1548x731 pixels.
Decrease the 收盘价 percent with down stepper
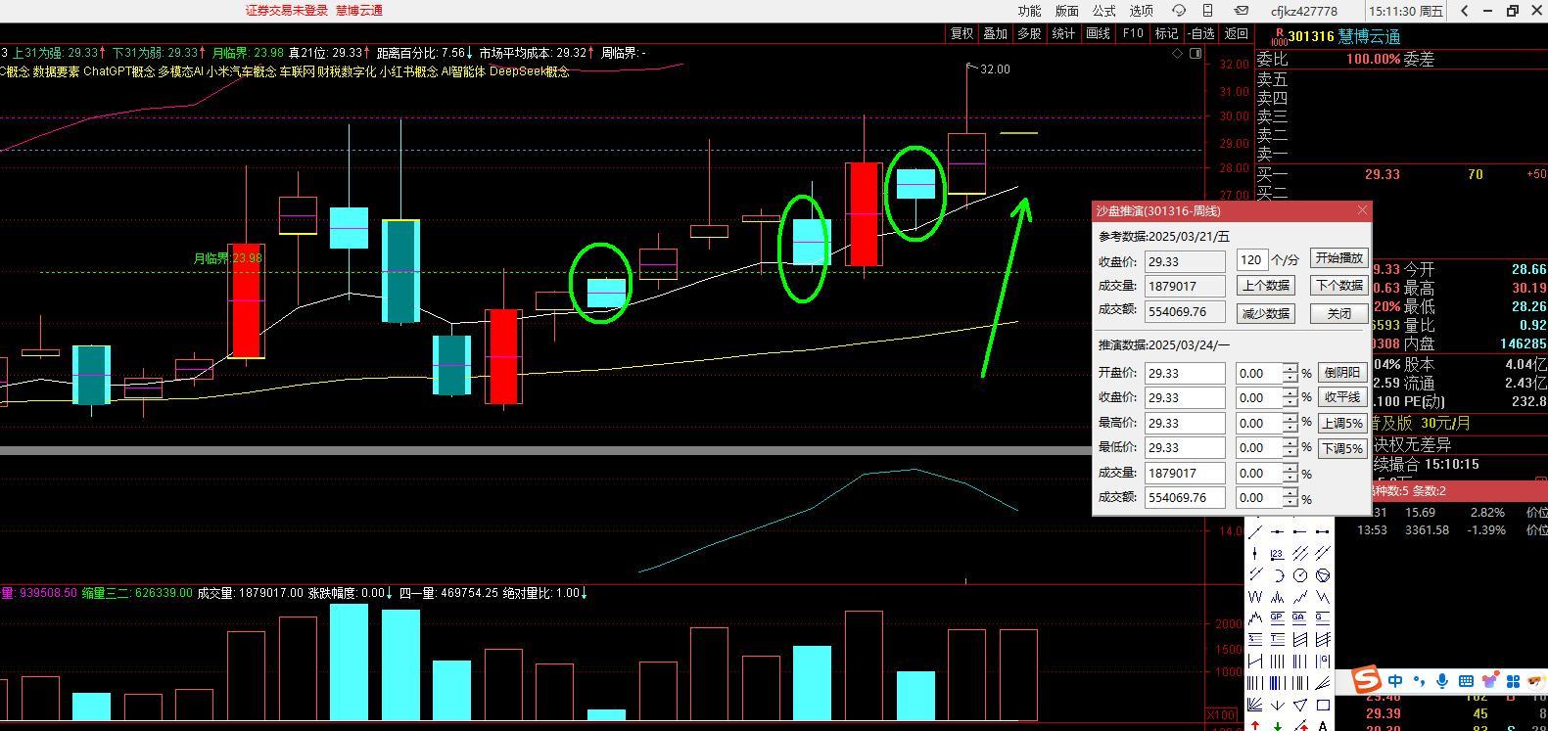[x=1290, y=403]
